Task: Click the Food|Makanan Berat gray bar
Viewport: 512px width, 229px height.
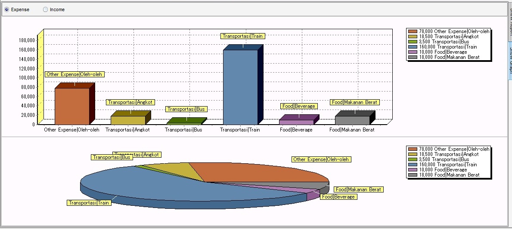Action: pyautogui.click(x=352, y=120)
